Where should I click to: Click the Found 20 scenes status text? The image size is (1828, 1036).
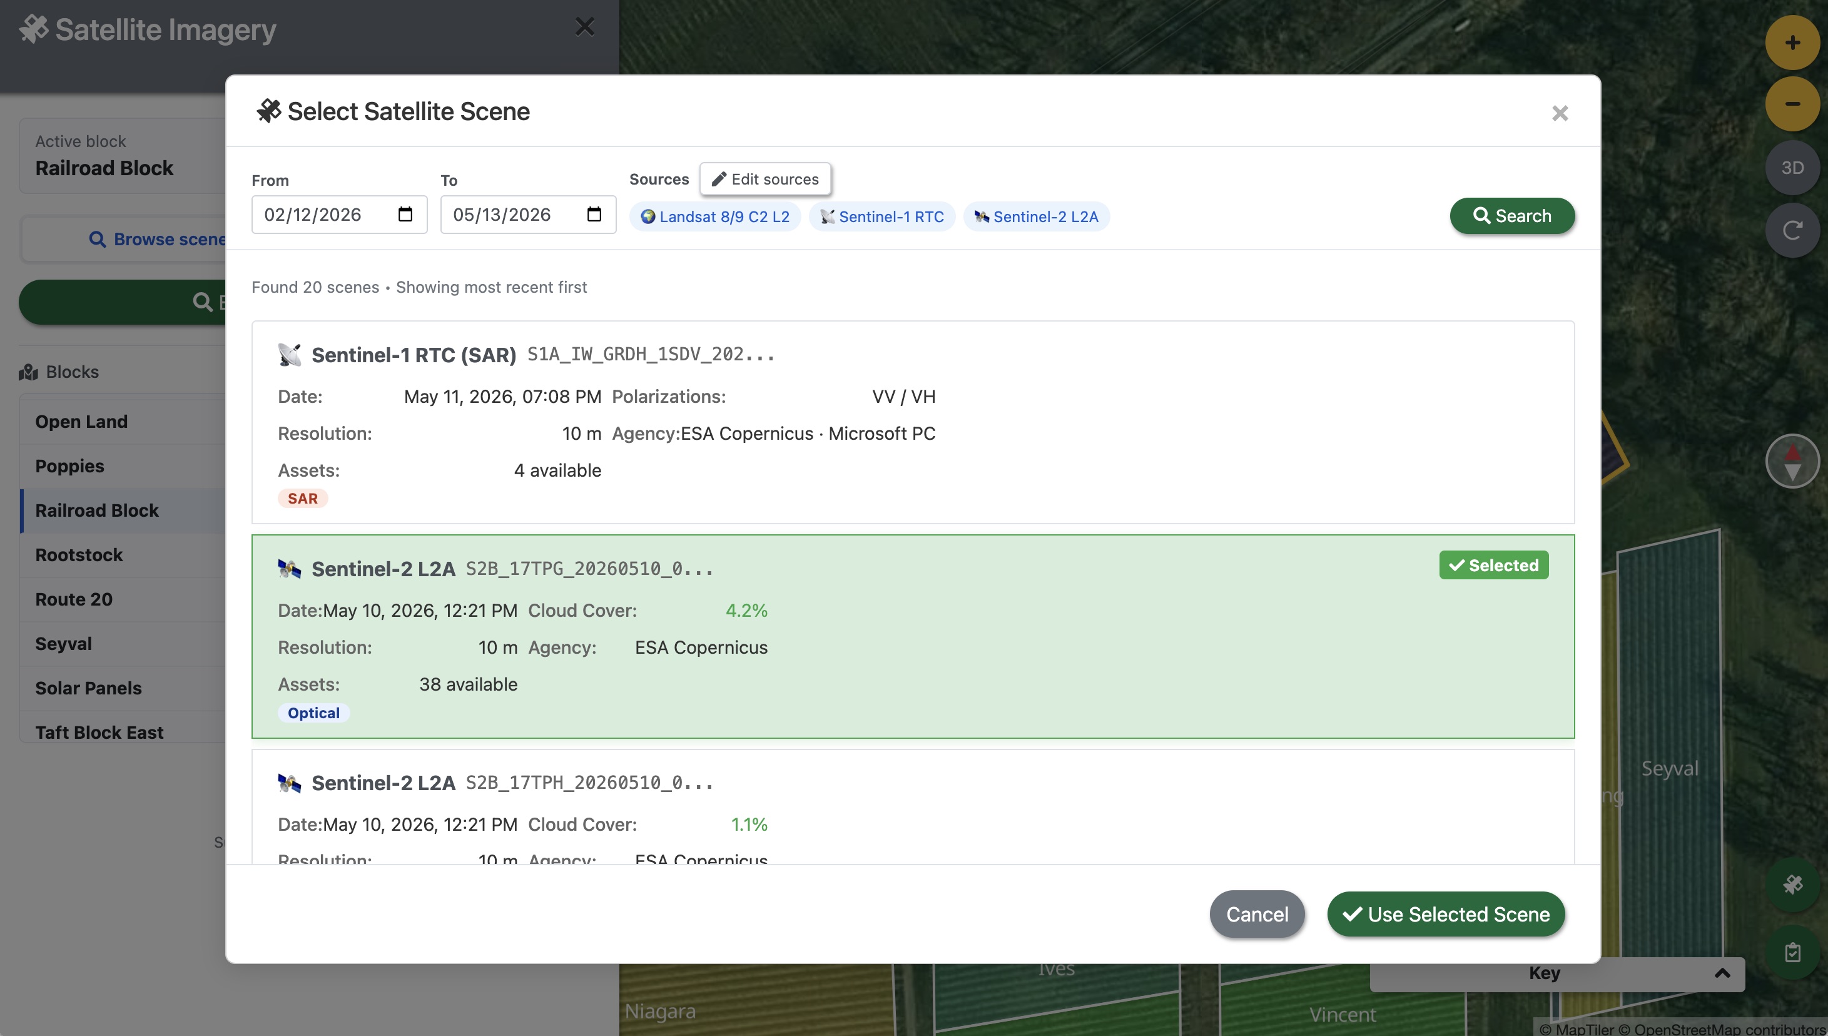tap(315, 287)
